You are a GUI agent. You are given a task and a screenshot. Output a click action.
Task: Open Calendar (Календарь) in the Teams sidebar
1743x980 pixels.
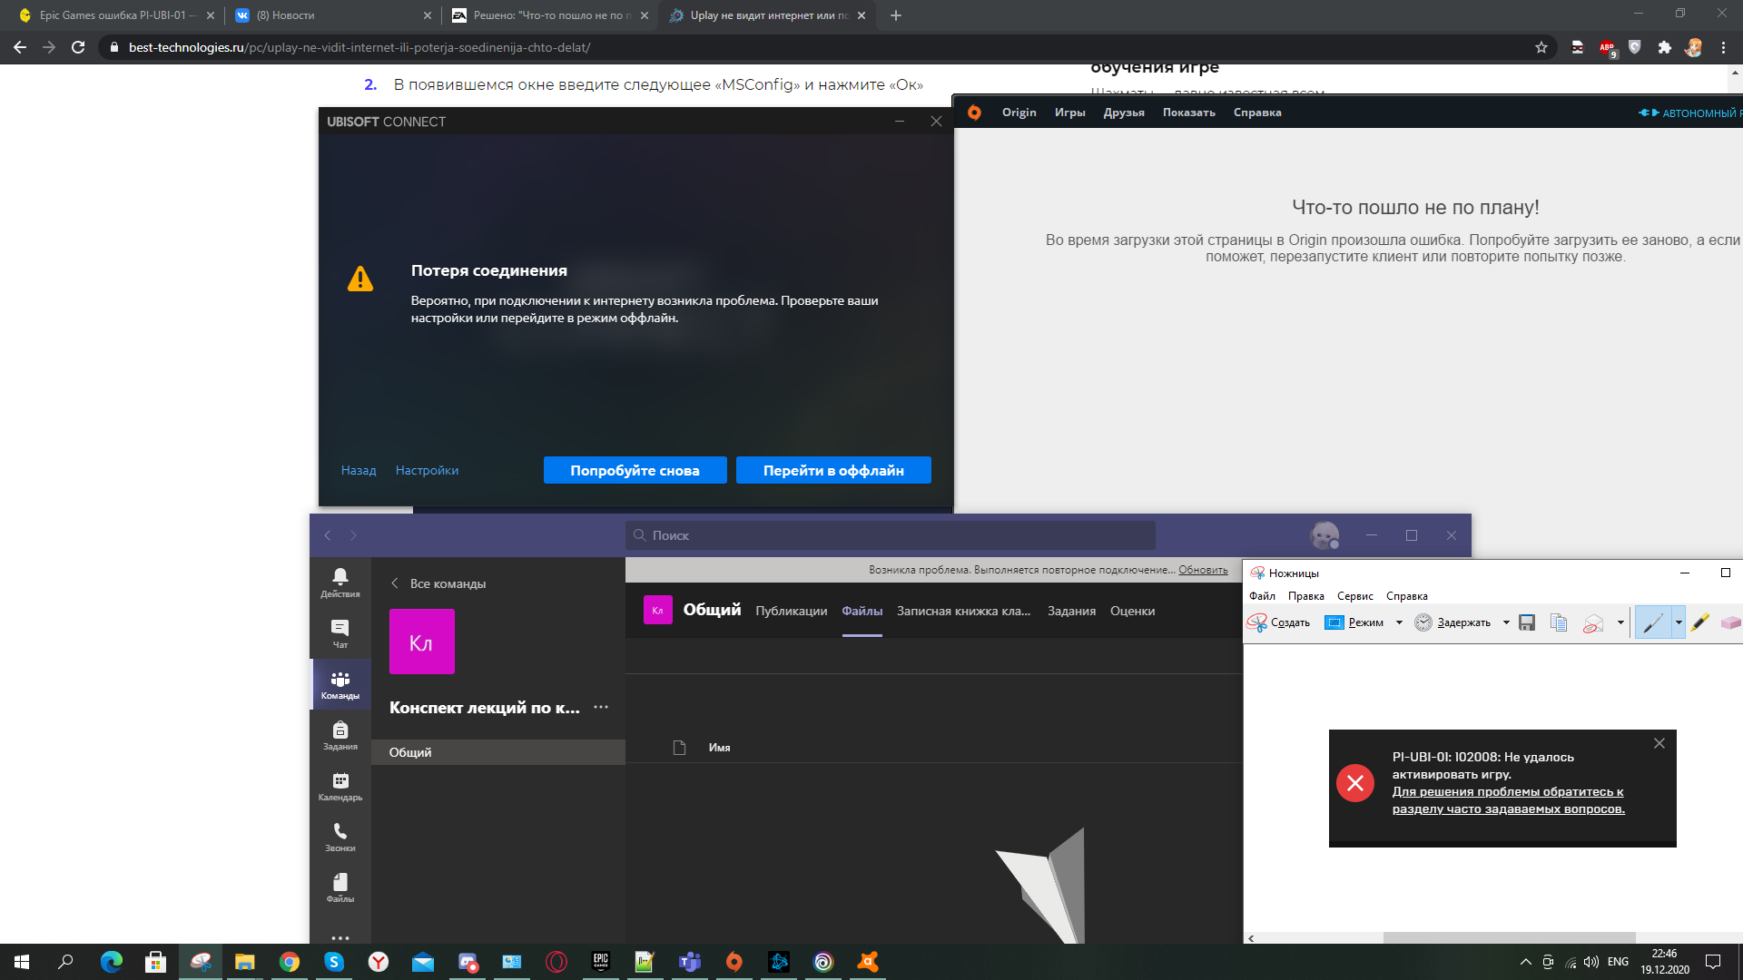pyautogui.click(x=340, y=786)
